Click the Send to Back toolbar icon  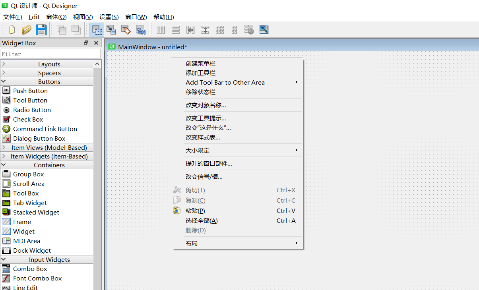click(61, 30)
